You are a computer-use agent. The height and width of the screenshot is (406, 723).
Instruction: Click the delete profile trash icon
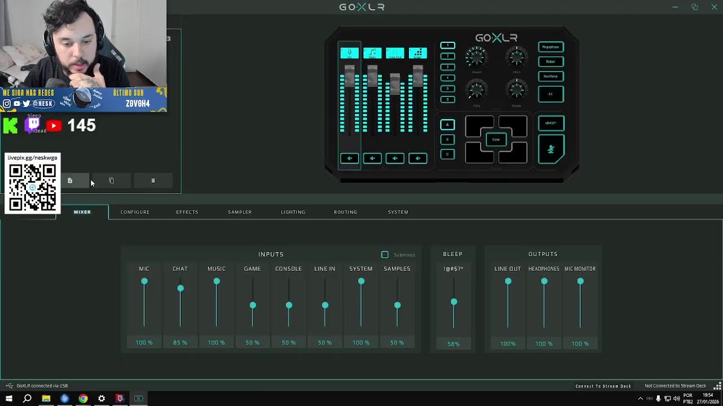(x=153, y=180)
